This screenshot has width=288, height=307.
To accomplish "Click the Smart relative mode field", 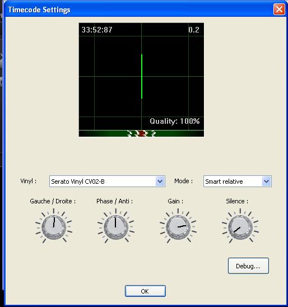I will [x=237, y=182].
